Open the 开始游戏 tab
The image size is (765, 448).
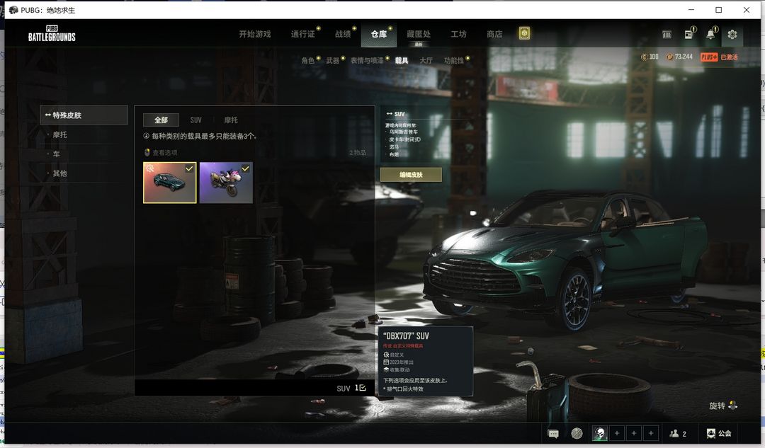(255, 34)
